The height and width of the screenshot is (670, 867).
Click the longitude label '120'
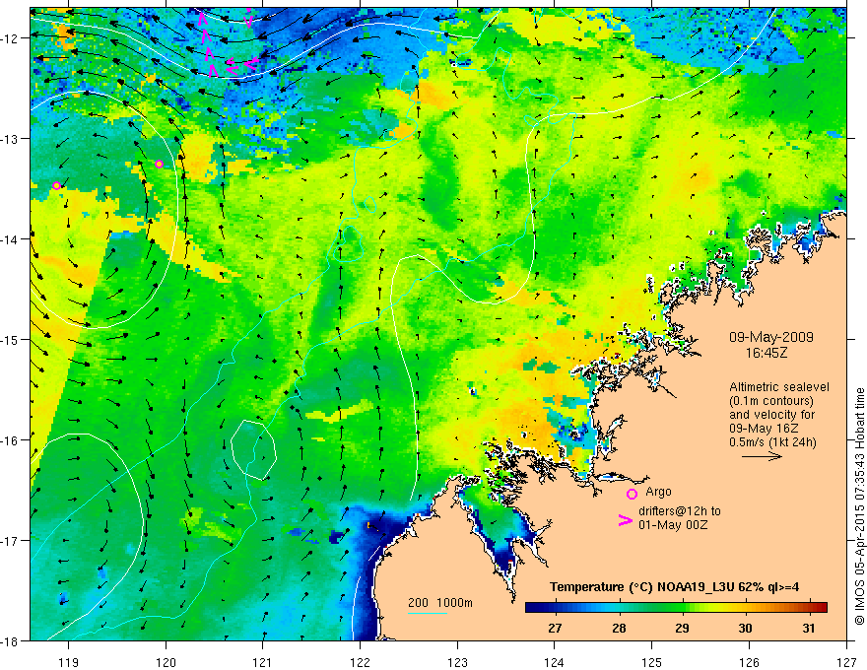tap(166, 663)
